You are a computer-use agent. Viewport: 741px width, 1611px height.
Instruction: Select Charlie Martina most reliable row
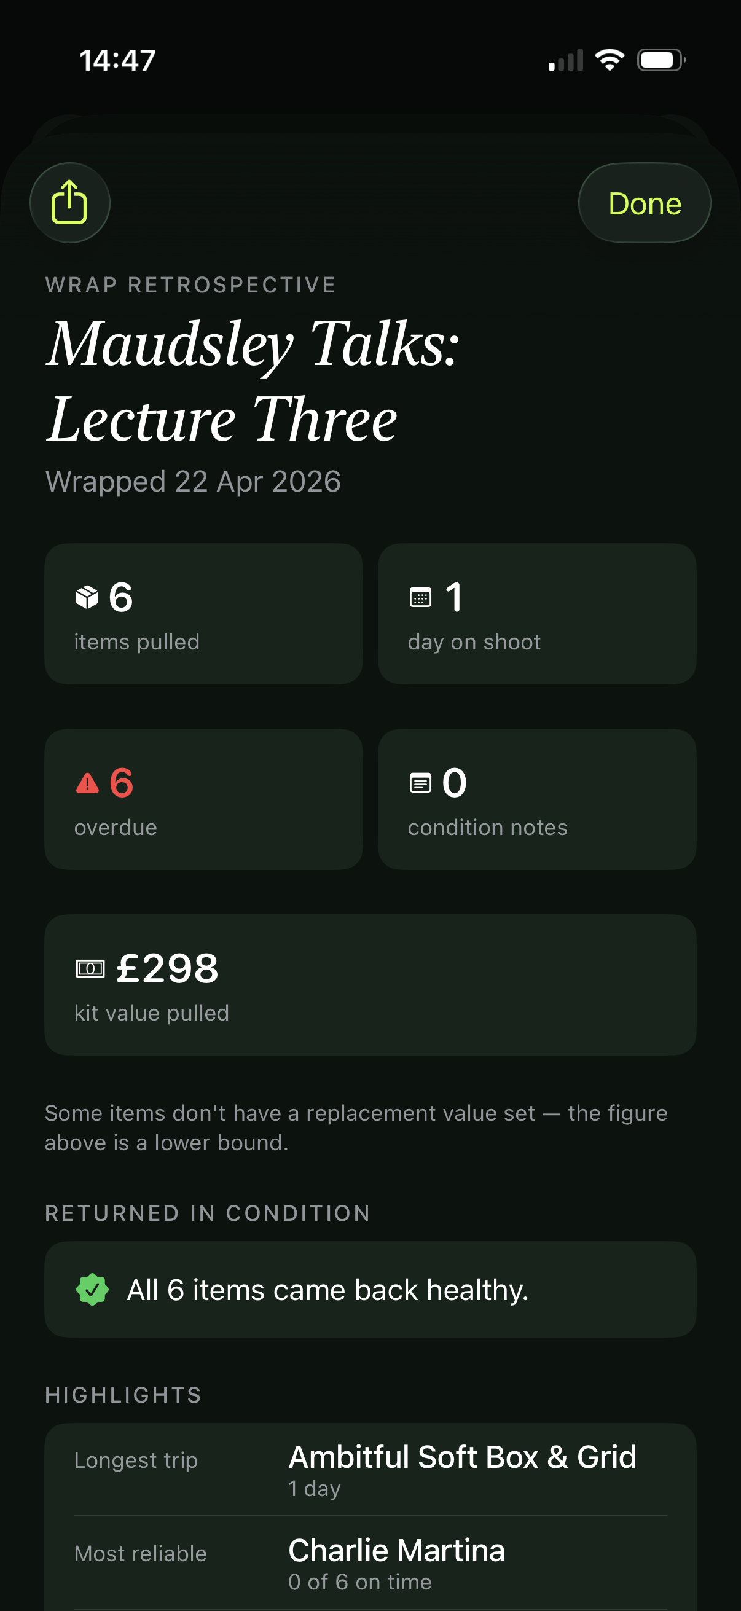coord(370,1564)
